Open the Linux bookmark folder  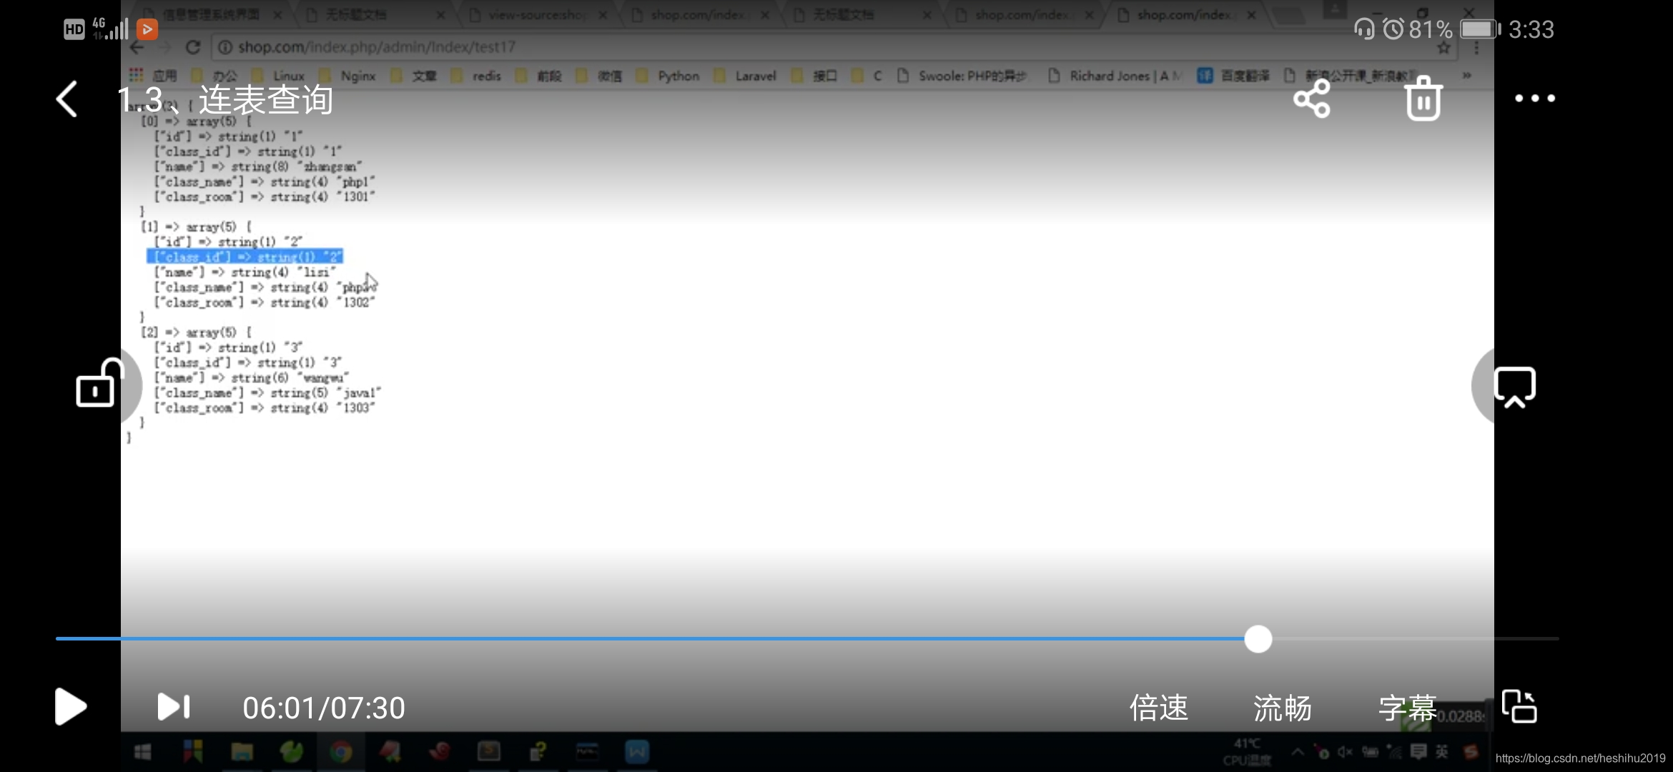pos(280,75)
